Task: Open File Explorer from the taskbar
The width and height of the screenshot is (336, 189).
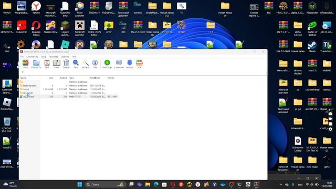Action: click(148, 184)
